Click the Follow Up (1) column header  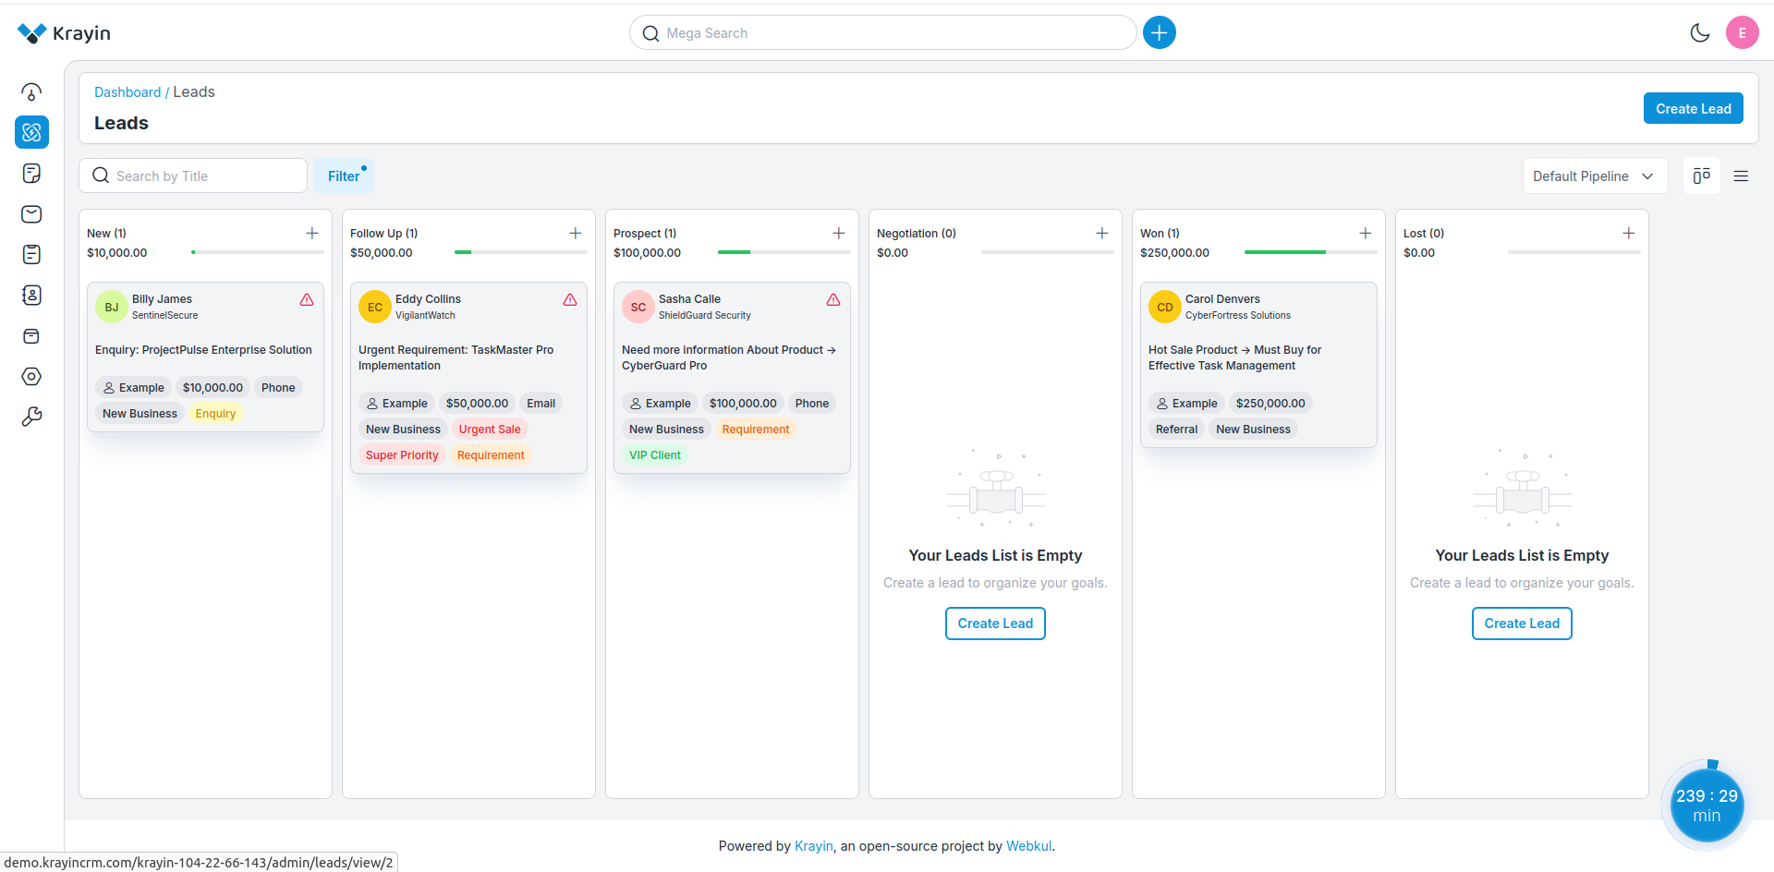(x=384, y=234)
